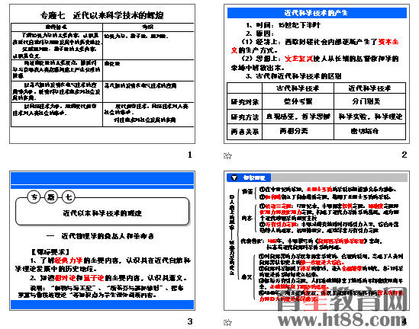
Task: Click the blue title bar on slide 2
Action: point(317,13)
